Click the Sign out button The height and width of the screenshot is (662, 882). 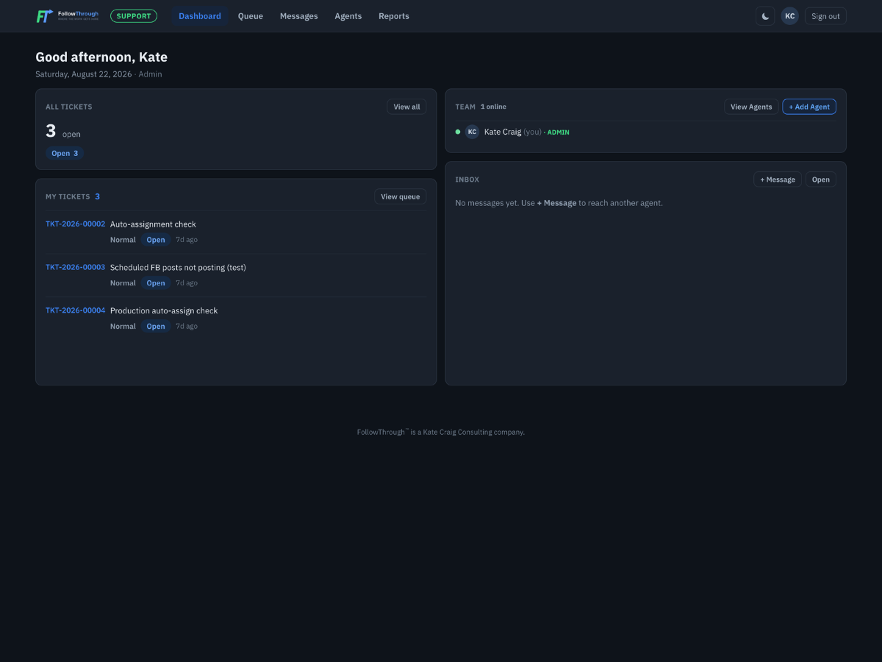[x=825, y=16]
